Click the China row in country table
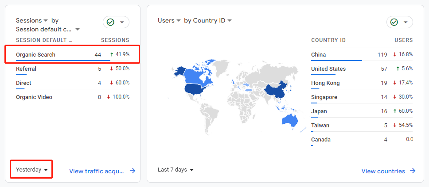The height and width of the screenshot is (187, 429). coord(362,55)
